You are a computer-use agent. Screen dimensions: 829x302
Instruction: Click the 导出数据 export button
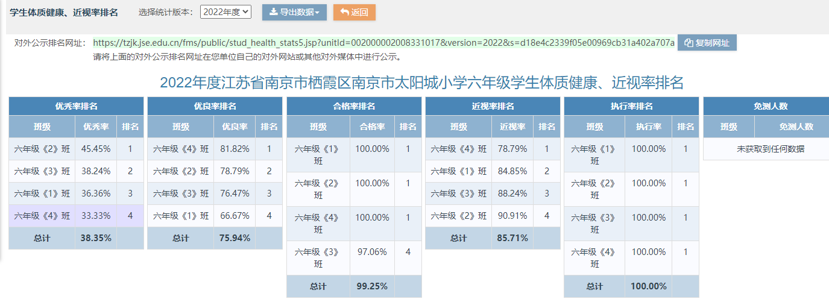294,12
